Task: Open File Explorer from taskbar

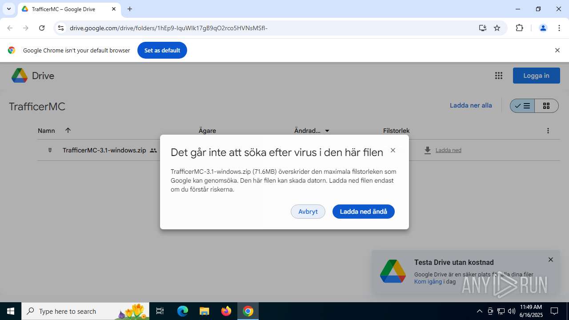Action: click(204, 311)
